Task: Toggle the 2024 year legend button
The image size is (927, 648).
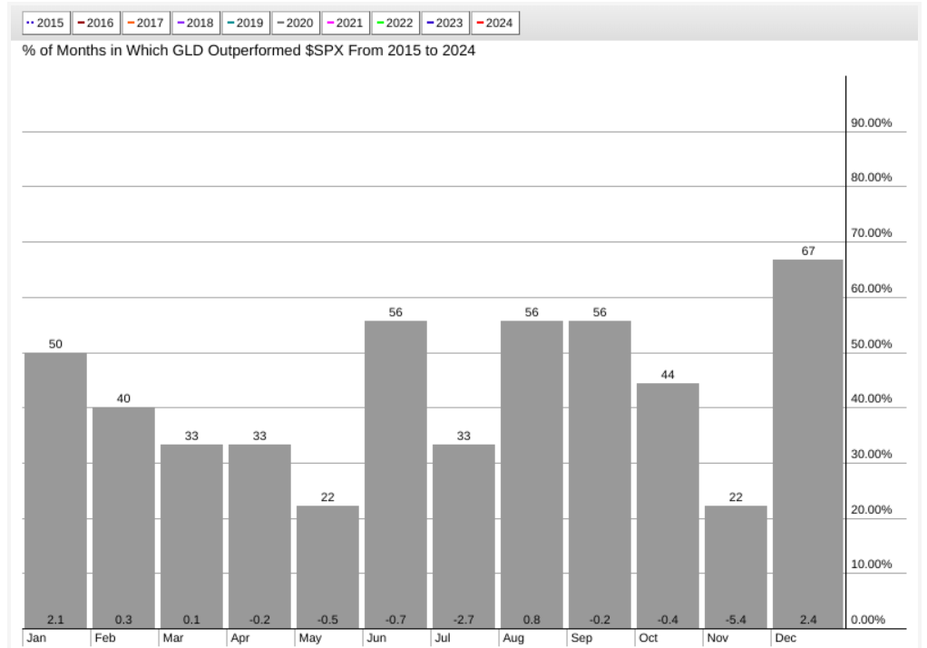Action: [495, 23]
